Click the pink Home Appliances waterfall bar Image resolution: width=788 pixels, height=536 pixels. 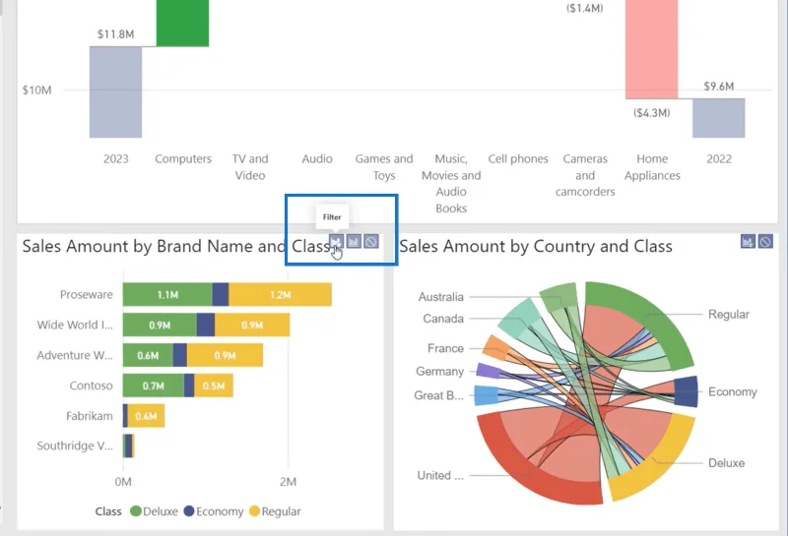[x=651, y=49]
